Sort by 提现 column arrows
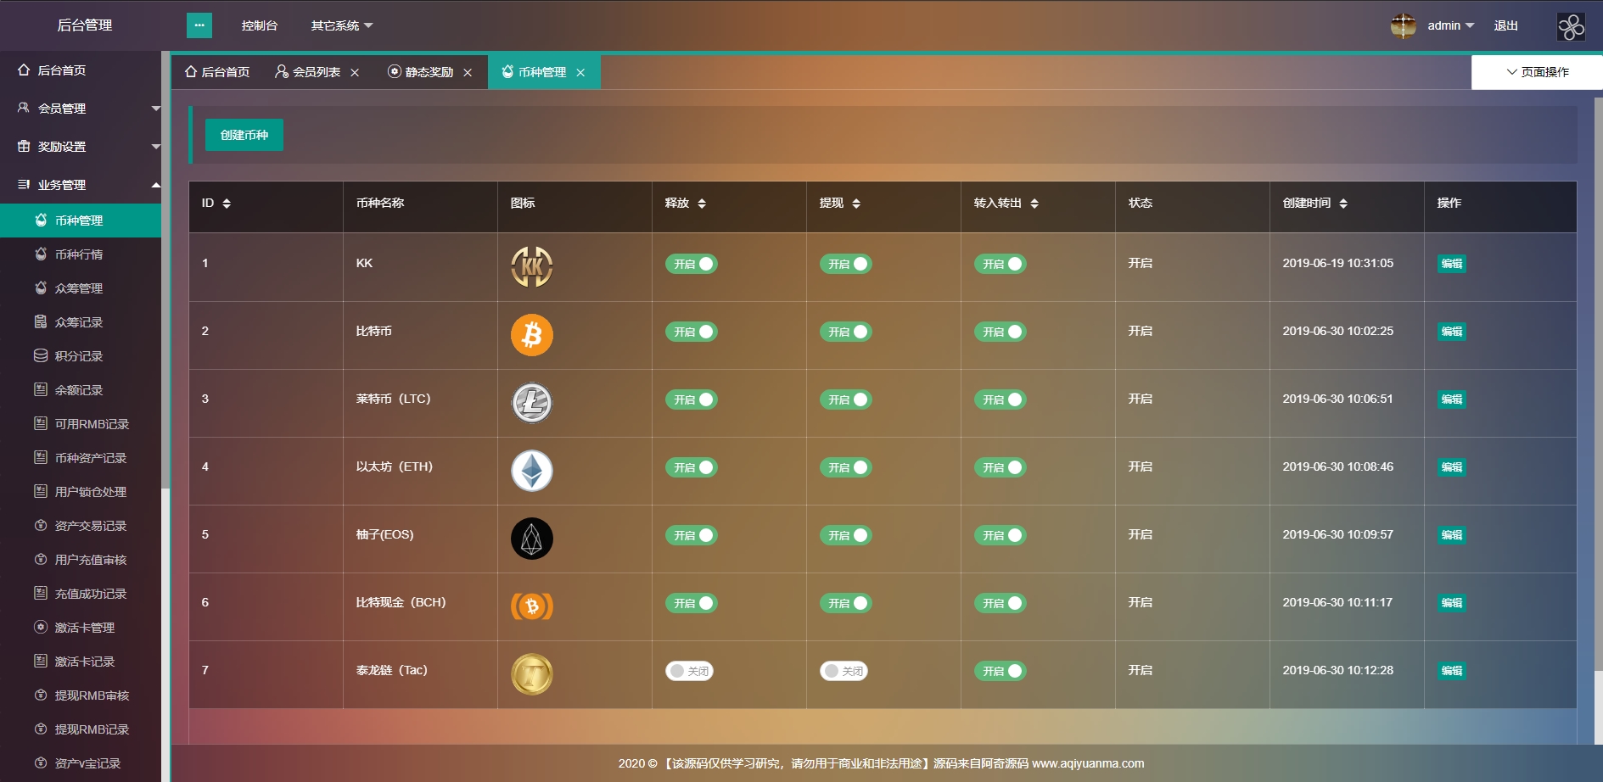The height and width of the screenshot is (782, 1603). (856, 204)
